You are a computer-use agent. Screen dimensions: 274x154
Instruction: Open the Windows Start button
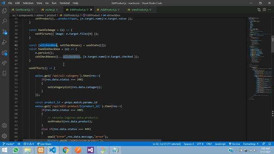pyautogui.click(x=4, y=150)
